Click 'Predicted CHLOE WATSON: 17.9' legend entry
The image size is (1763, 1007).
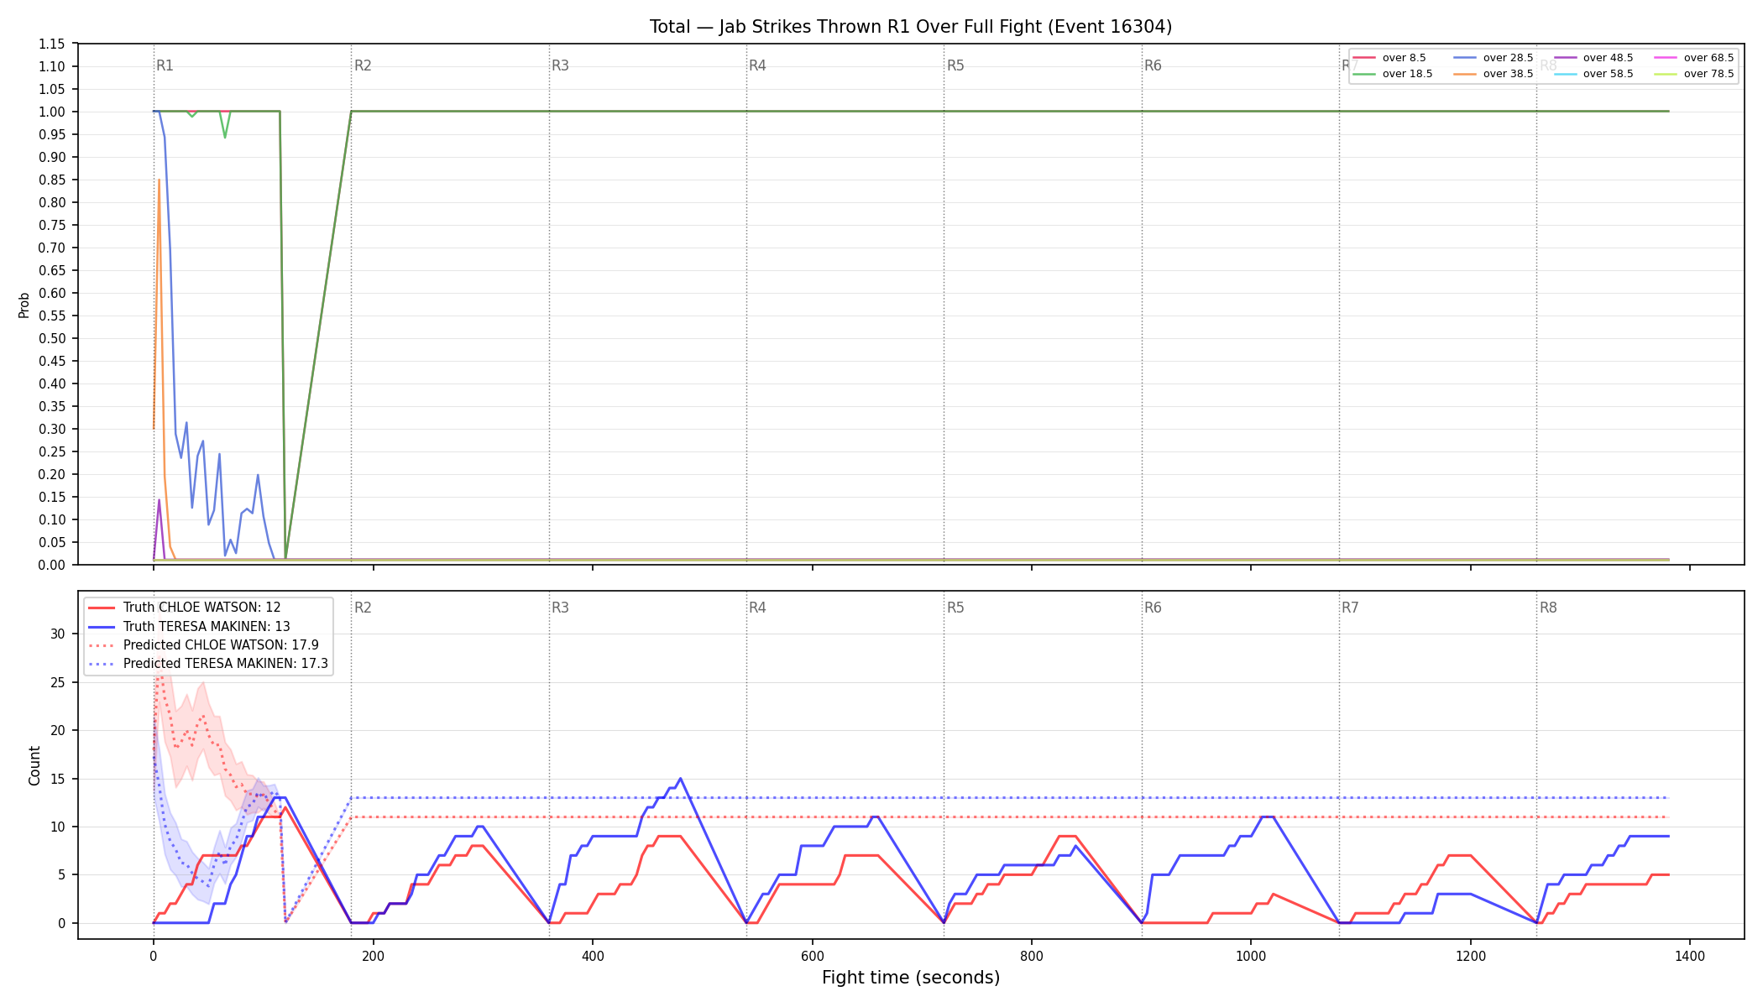203,645
